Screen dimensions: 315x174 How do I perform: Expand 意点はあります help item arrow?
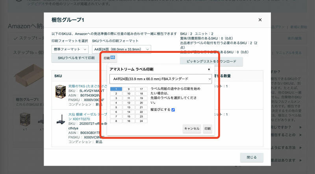300,160
